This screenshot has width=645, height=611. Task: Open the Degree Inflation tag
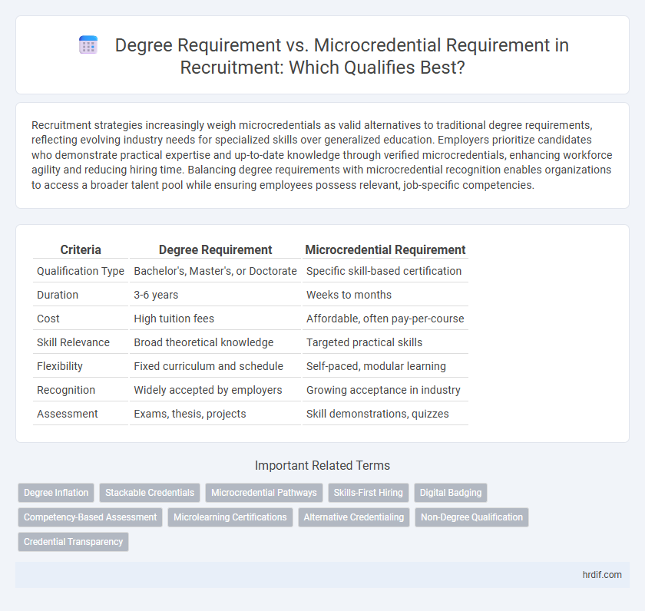pyautogui.click(x=56, y=493)
